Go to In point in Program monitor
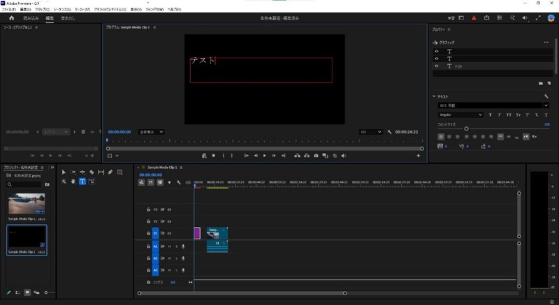559x305 pixels. (x=246, y=156)
